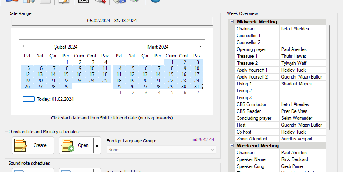Expand the Open button dropdown arrow
The height and width of the screenshot is (172, 343).
pyautogui.click(x=97, y=145)
